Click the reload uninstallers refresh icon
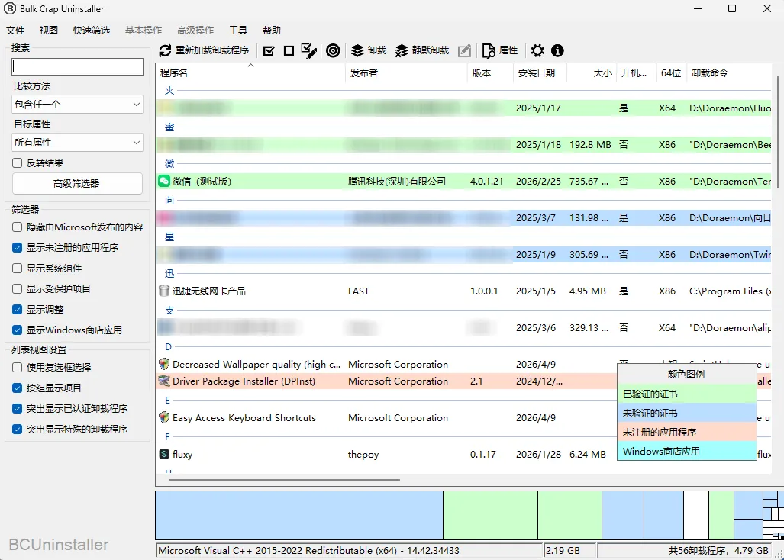This screenshot has width=784, height=560. [x=165, y=50]
